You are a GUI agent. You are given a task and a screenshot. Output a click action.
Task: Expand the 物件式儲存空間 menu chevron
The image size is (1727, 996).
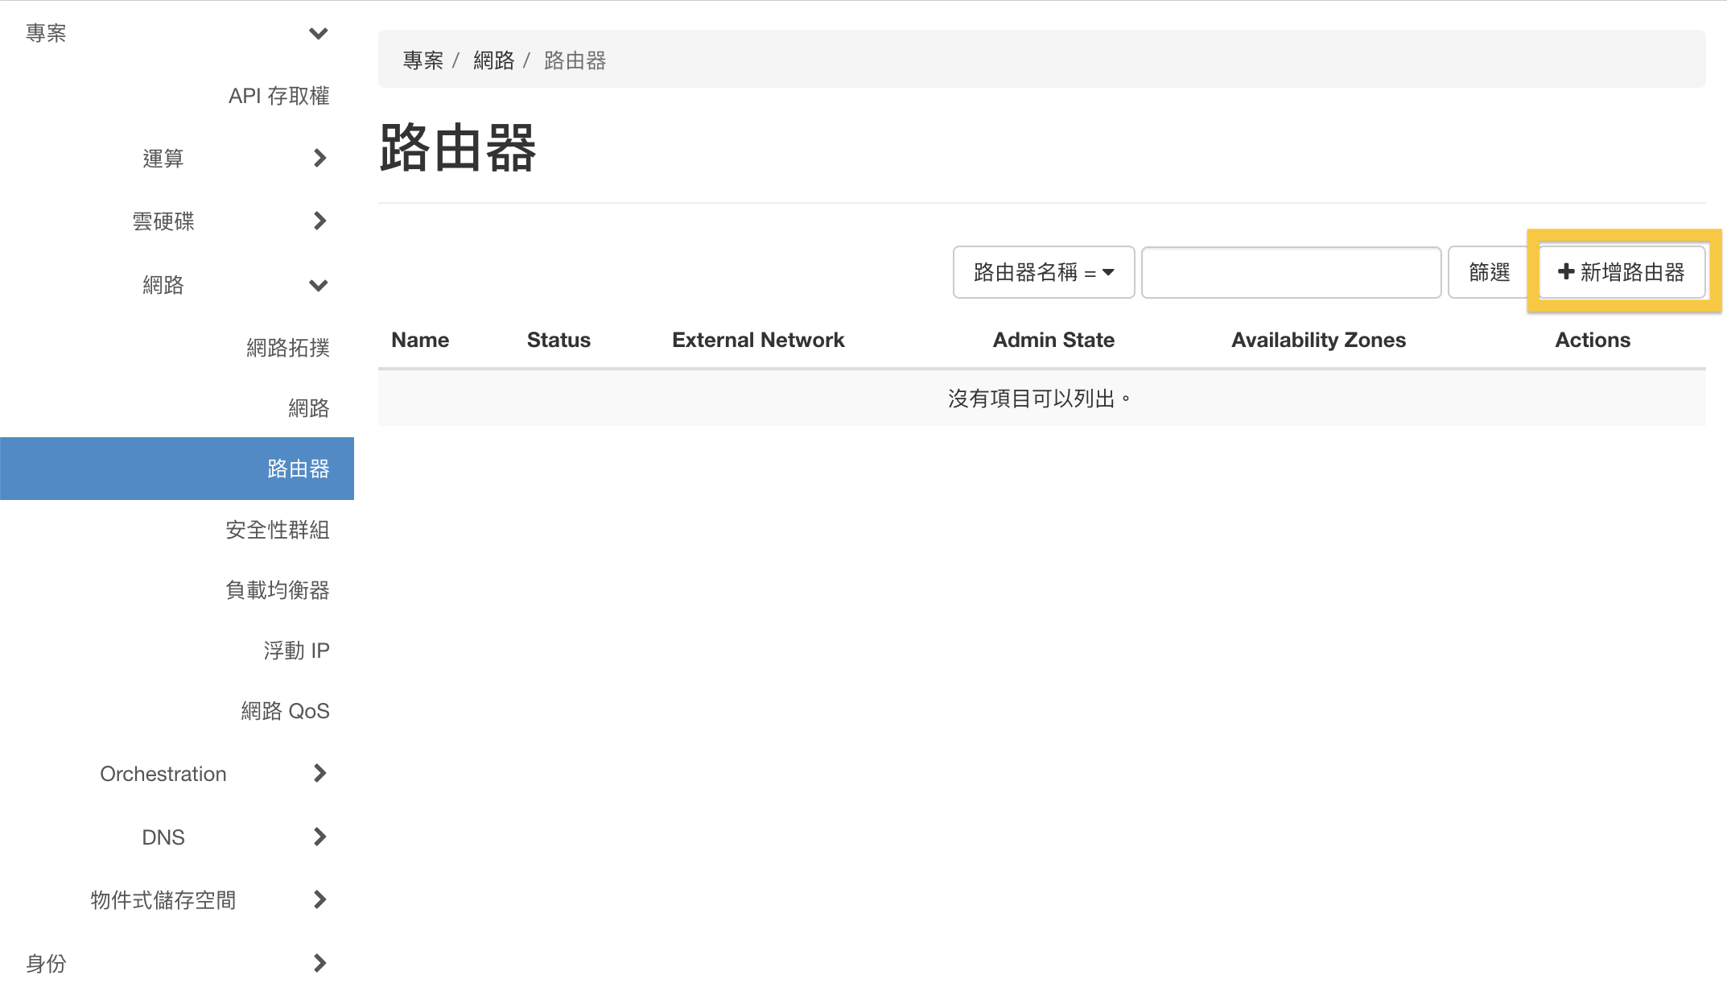click(x=319, y=899)
